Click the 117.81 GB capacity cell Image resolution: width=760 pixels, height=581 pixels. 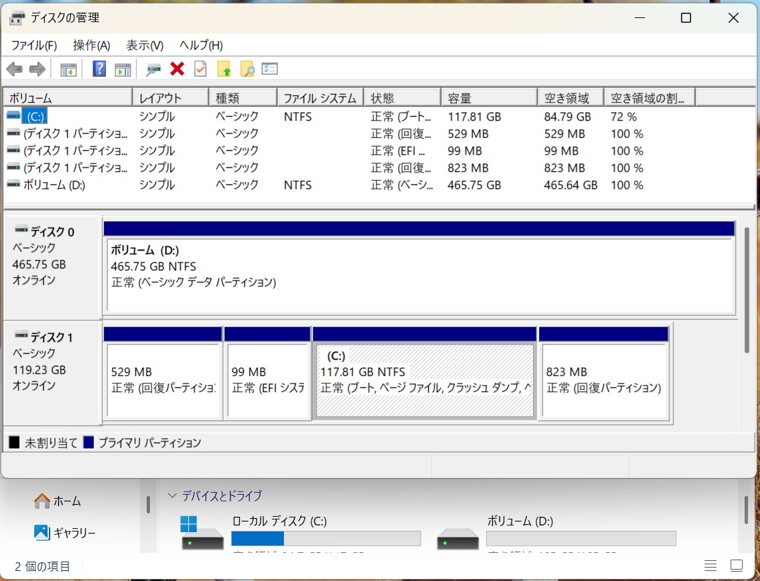(x=474, y=116)
